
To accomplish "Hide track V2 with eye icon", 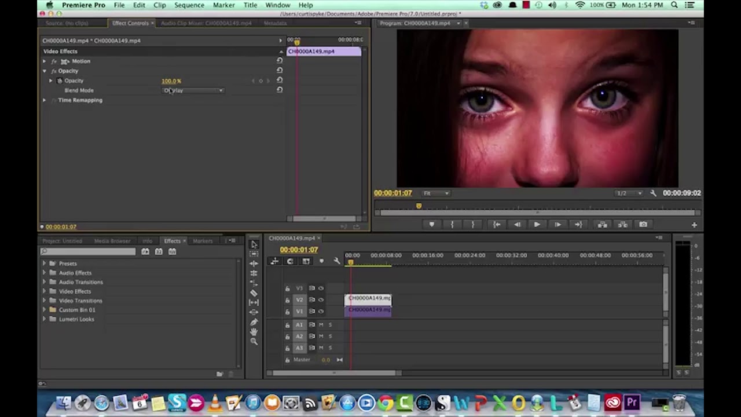I will [x=321, y=300].
